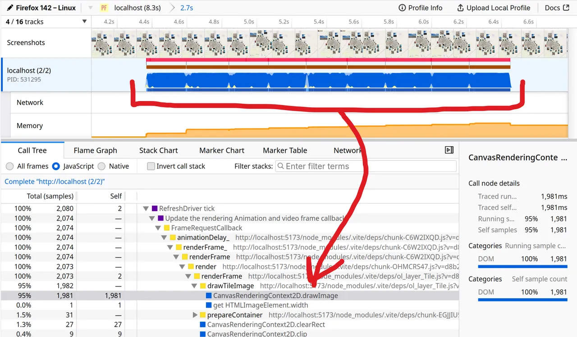
Task: Click the Upload Local Profile button
Action: [x=494, y=8]
